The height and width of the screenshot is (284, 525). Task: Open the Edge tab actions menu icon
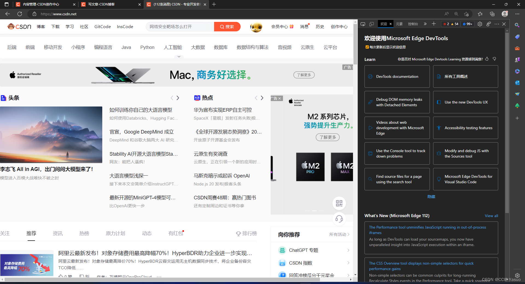[7, 4]
